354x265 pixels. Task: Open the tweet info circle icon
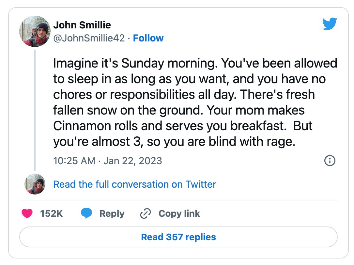pos(330,161)
